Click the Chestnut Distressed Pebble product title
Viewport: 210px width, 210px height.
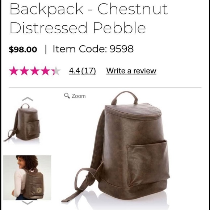[89, 18]
